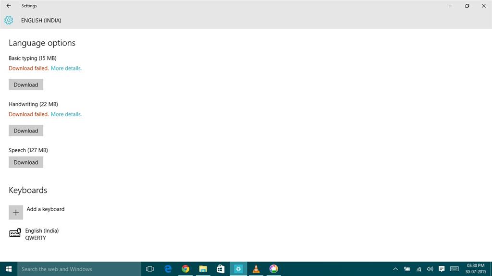Click the 'Keyboards' heading
492x276 pixels.
click(x=28, y=190)
